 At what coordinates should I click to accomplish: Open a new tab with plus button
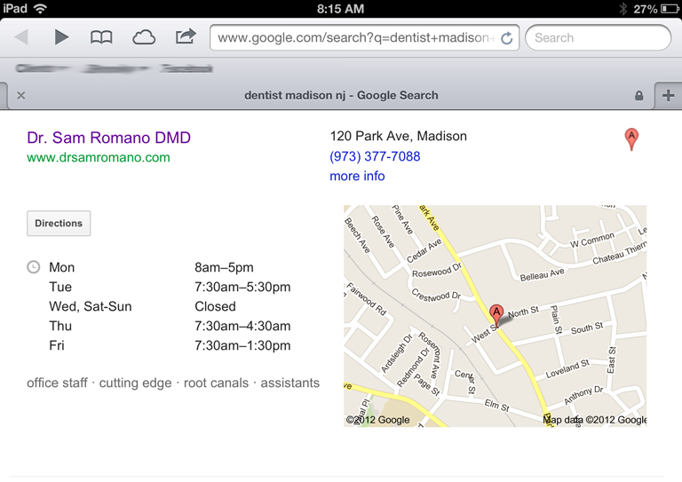click(668, 96)
